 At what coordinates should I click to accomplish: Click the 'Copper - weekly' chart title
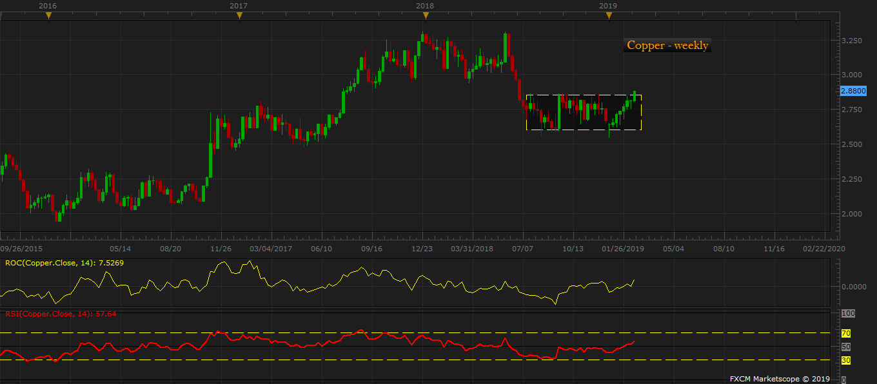click(x=667, y=45)
